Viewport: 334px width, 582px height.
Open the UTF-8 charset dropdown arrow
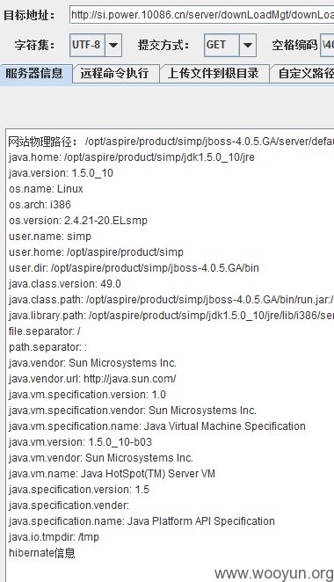113,46
